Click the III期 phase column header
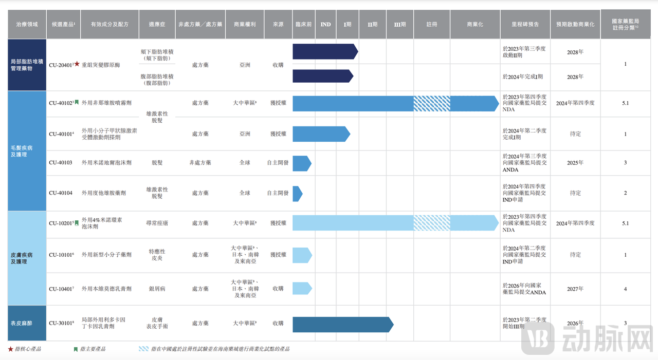 [x=399, y=24]
